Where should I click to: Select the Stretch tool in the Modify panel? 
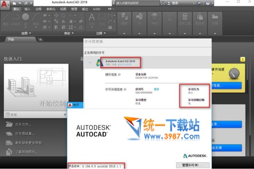pyautogui.click(x=56, y=27)
